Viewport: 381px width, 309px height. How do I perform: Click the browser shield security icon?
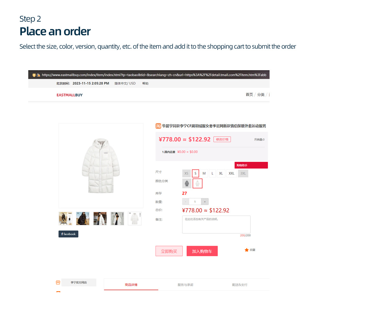click(x=34, y=75)
